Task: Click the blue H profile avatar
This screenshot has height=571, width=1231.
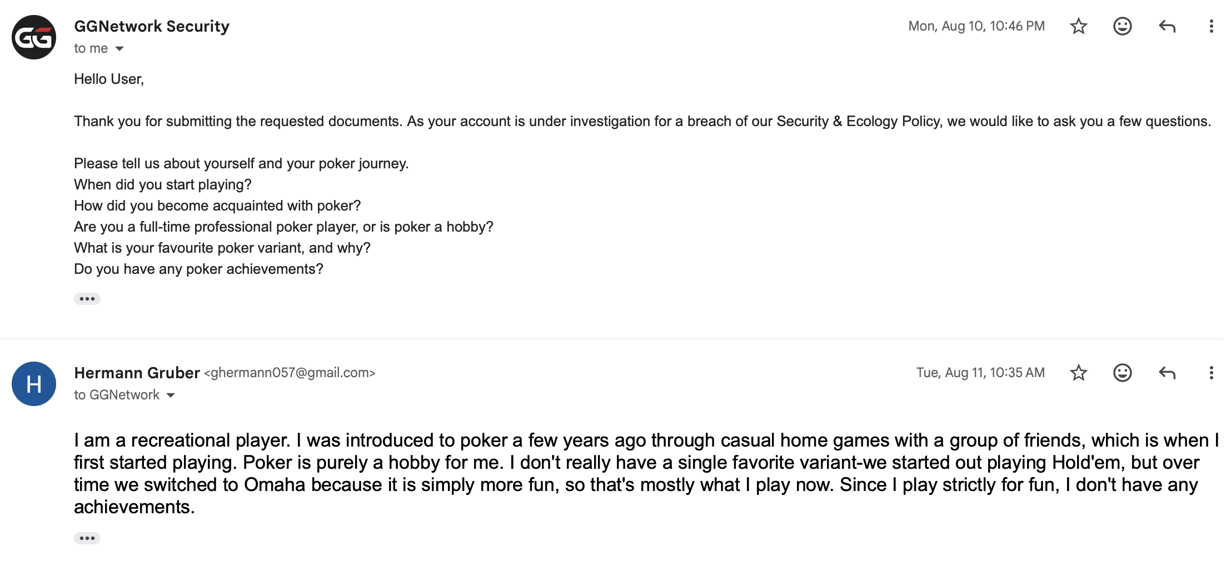Action: click(34, 384)
